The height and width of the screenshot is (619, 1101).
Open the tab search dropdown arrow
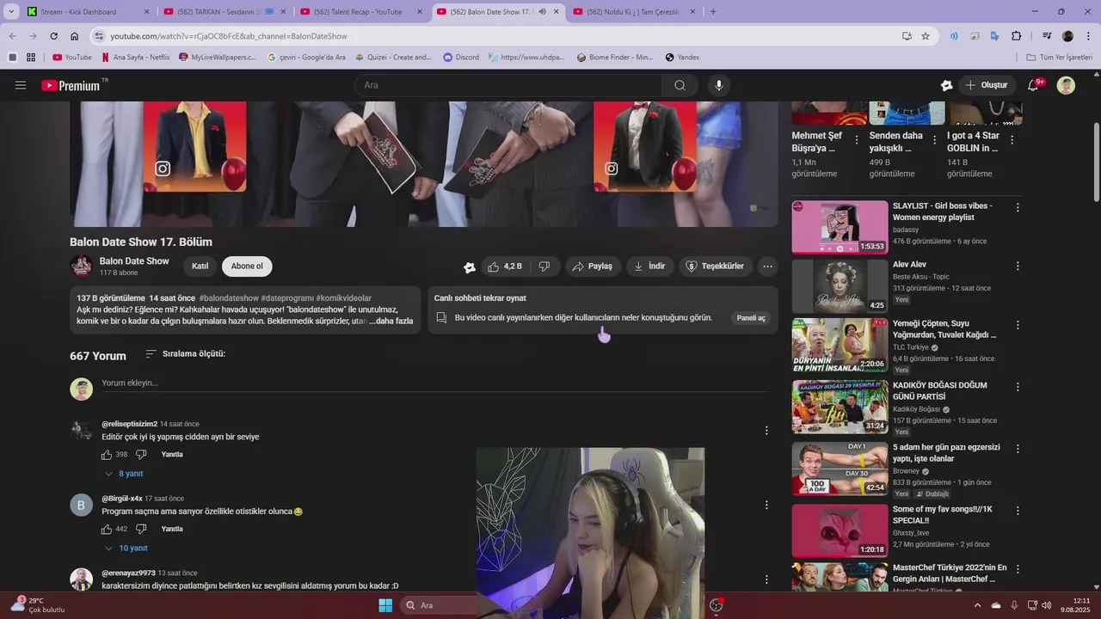(11, 12)
